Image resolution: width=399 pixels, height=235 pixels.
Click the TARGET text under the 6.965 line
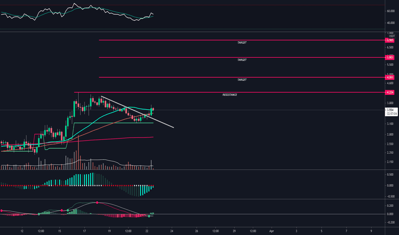pyautogui.click(x=242, y=43)
